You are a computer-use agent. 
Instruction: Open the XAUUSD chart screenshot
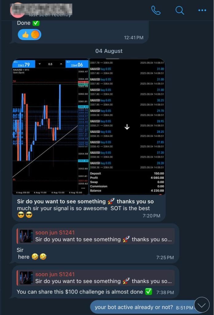[x=50, y=127]
